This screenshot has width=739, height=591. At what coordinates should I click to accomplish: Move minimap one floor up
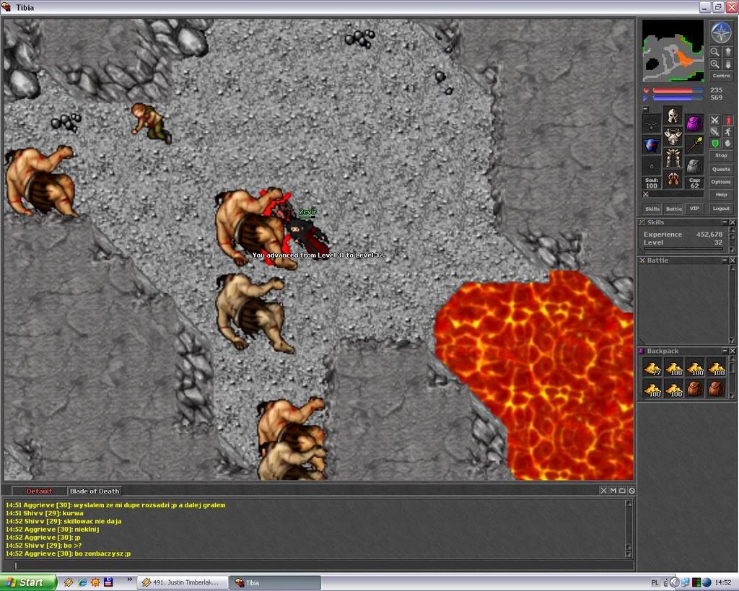click(x=727, y=52)
